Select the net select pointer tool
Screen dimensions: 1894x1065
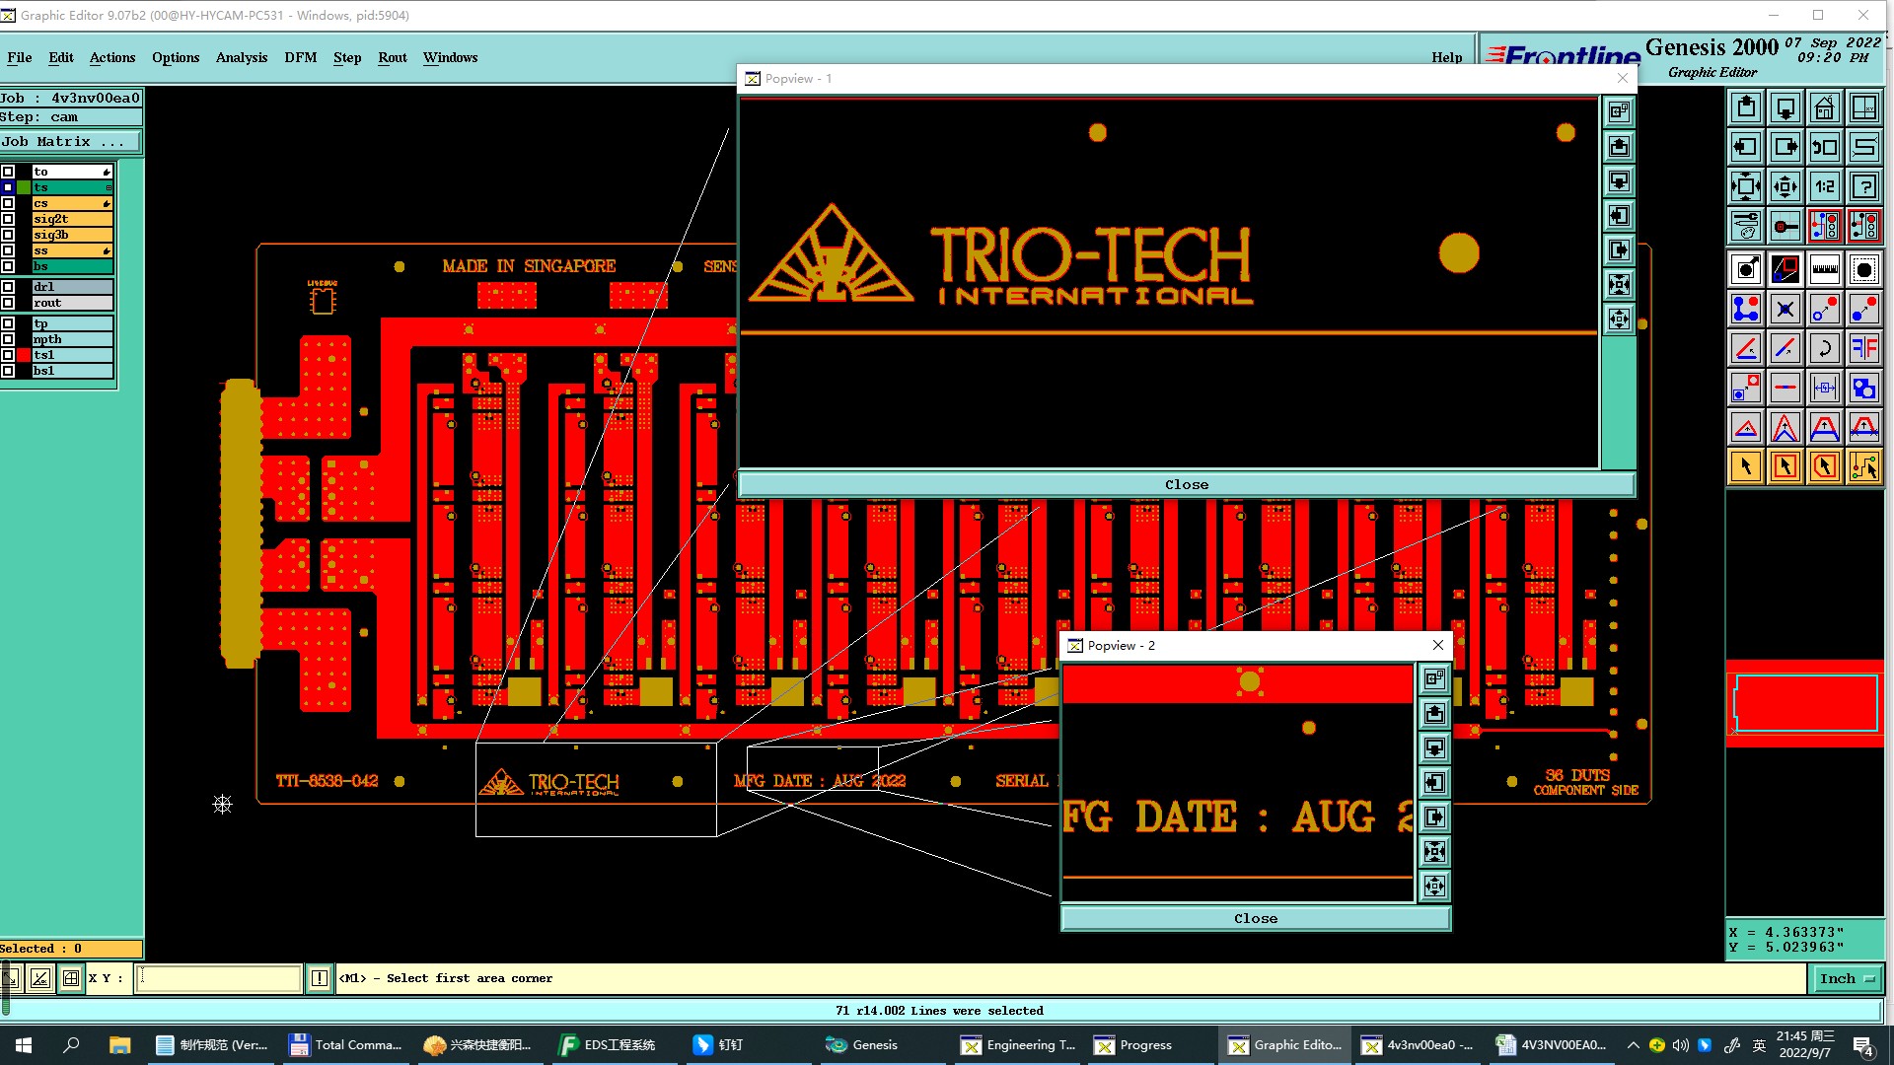[1864, 466]
